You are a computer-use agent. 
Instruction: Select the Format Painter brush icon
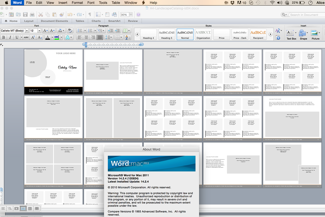pos(61,15)
